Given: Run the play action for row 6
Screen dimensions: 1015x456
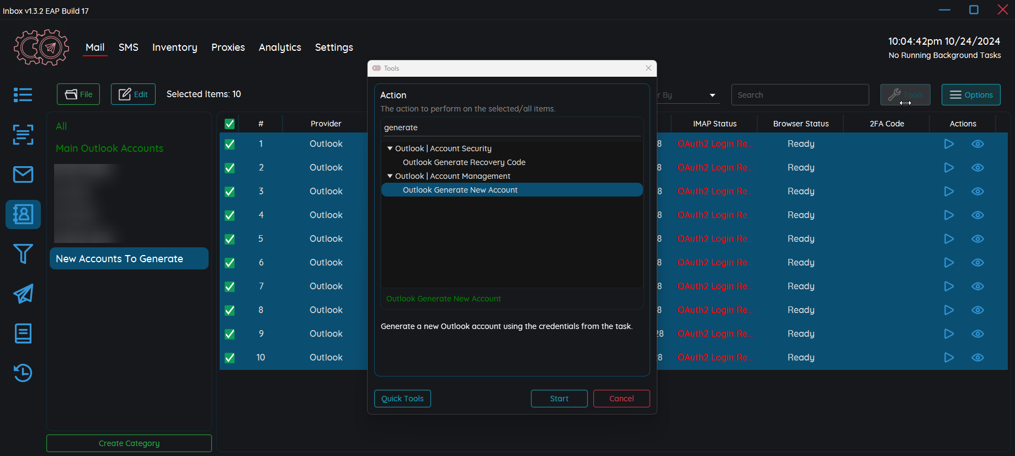Looking at the screenshot, I should click(949, 263).
